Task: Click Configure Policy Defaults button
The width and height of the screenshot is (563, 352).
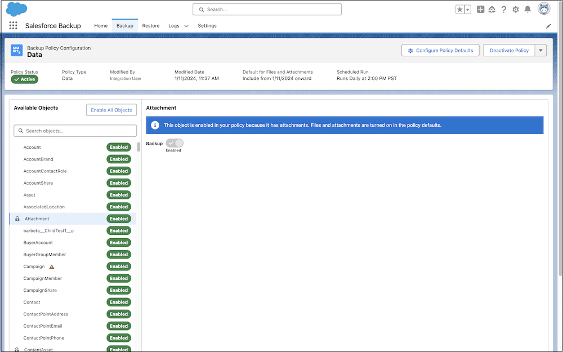Action: tap(440, 51)
